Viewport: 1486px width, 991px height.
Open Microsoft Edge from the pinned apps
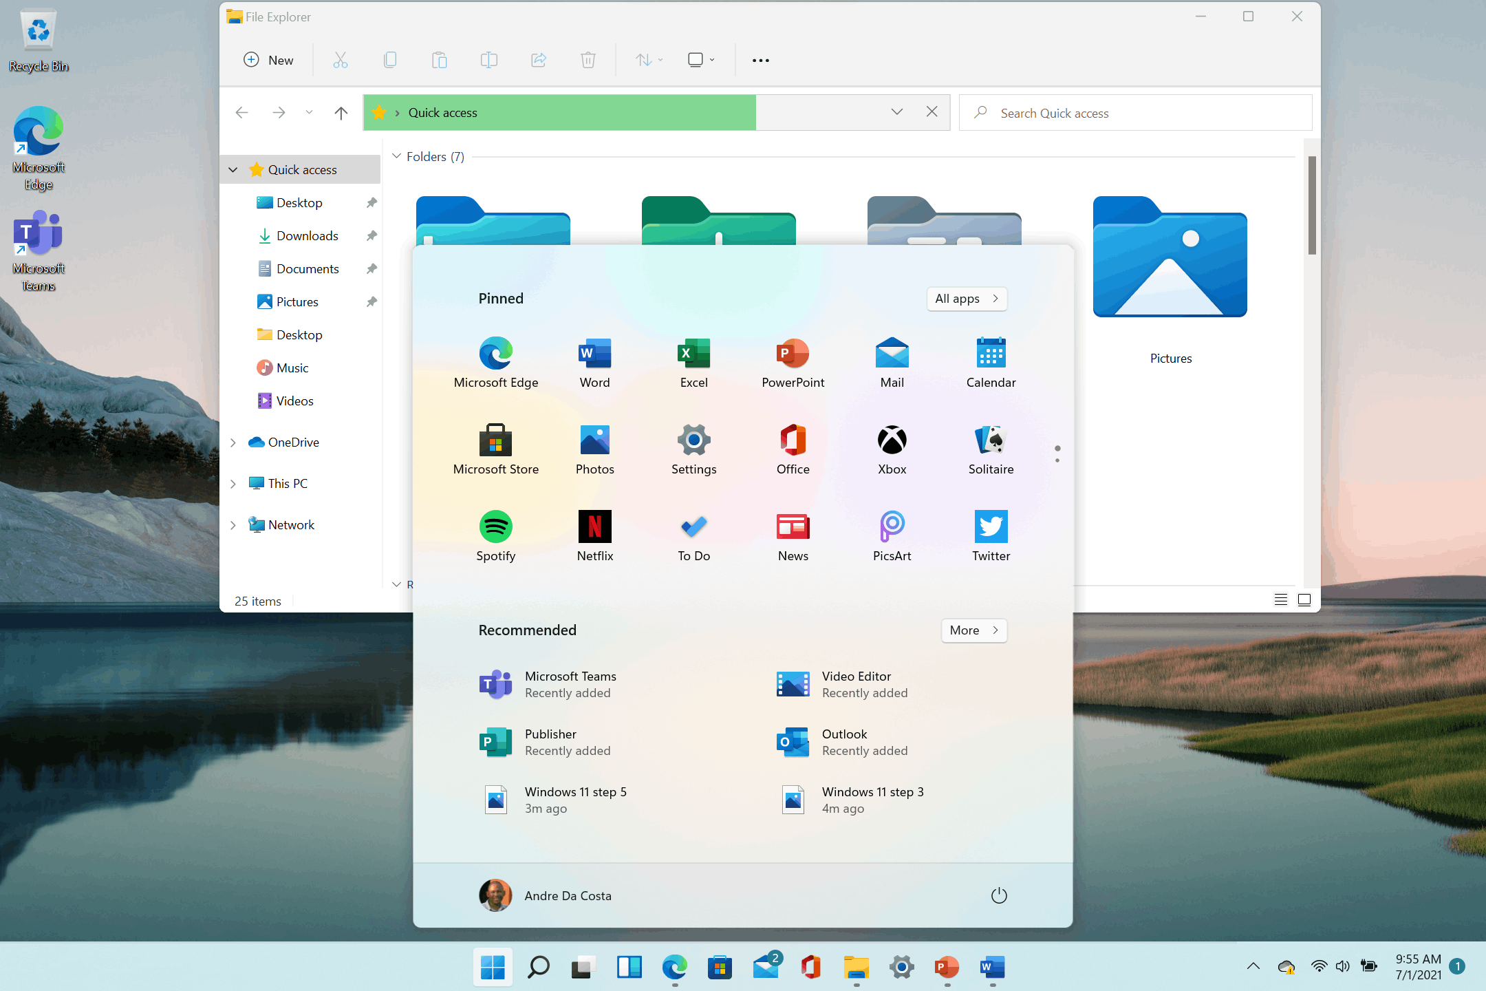pyautogui.click(x=496, y=363)
